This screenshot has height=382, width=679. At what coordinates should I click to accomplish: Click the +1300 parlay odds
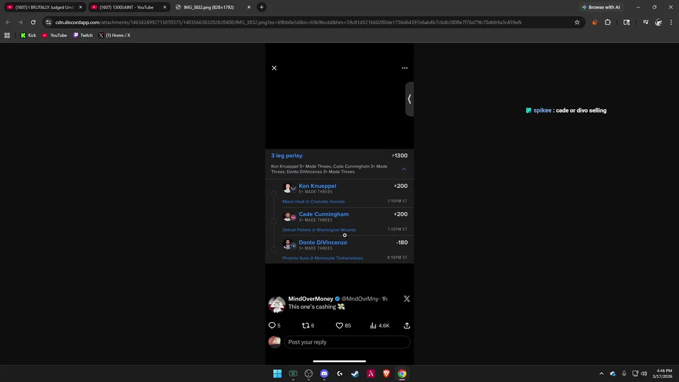[399, 155]
